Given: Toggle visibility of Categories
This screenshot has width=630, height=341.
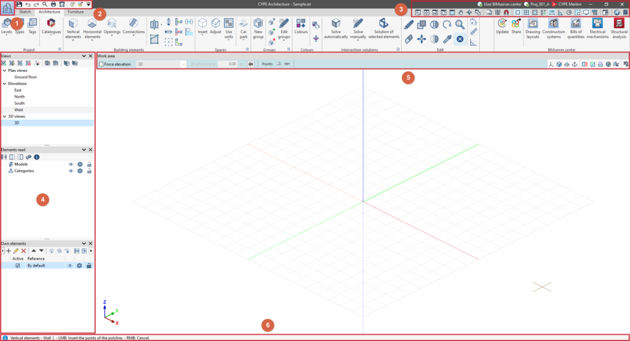Looking at the screenshot, I should [71, 171].
